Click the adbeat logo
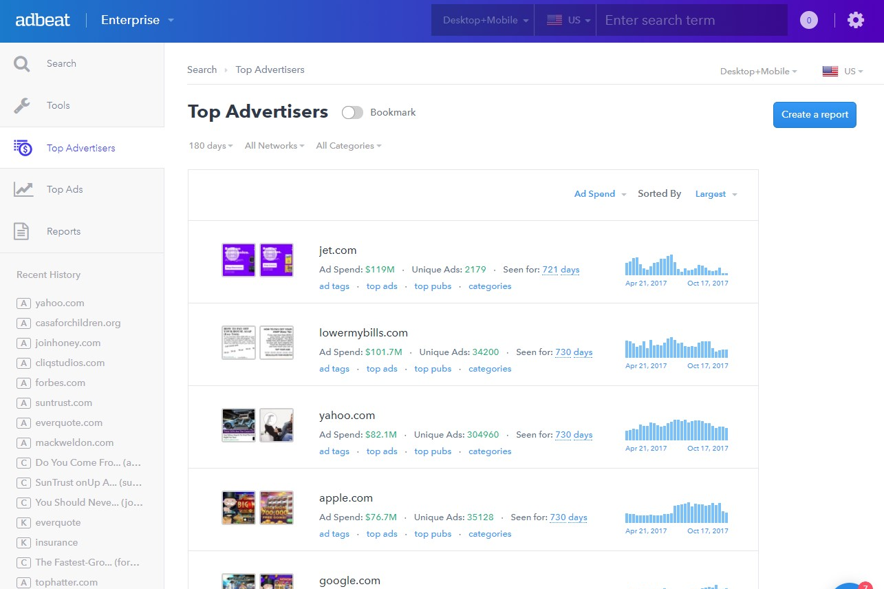Image resolution: width=884 pixels, height=589 pixels. point(43,20)
